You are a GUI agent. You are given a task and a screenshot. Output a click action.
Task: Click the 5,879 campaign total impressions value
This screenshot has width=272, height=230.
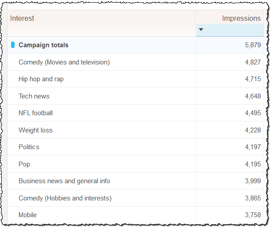point(253,45)
